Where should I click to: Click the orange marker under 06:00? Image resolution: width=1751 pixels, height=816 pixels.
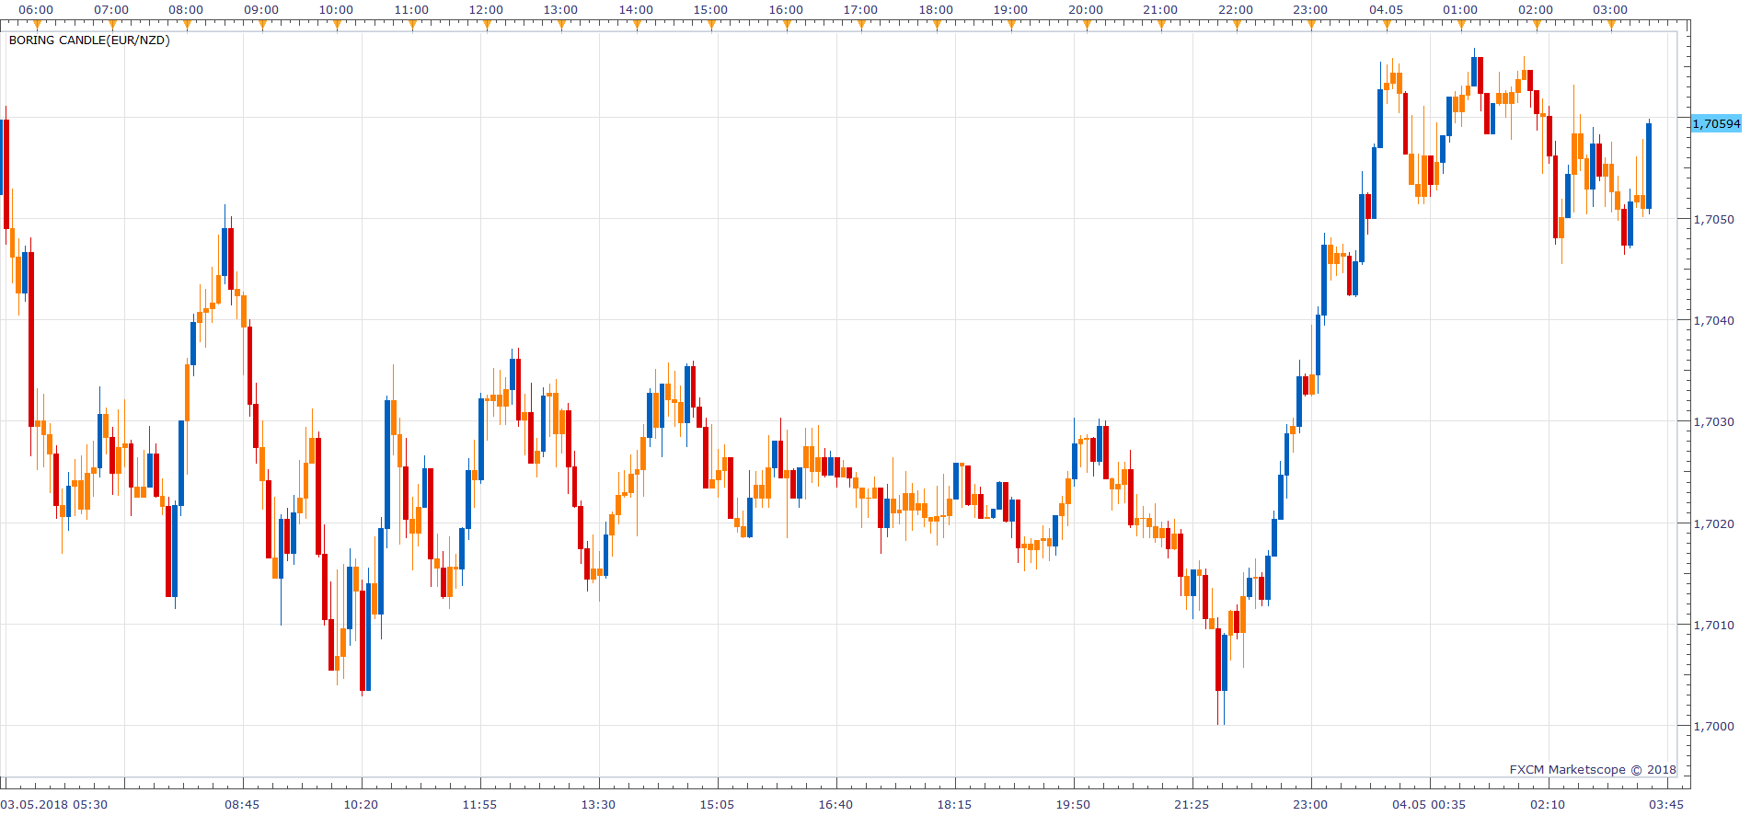37,25
